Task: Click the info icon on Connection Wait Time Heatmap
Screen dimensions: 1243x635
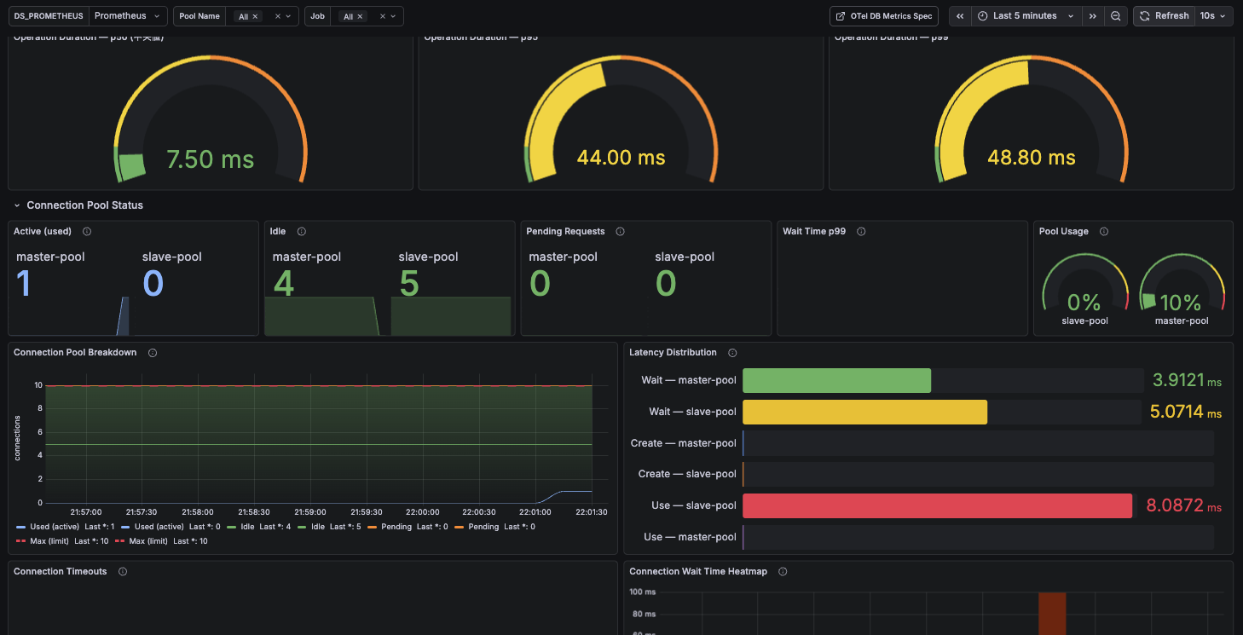Action: (783, 571)
